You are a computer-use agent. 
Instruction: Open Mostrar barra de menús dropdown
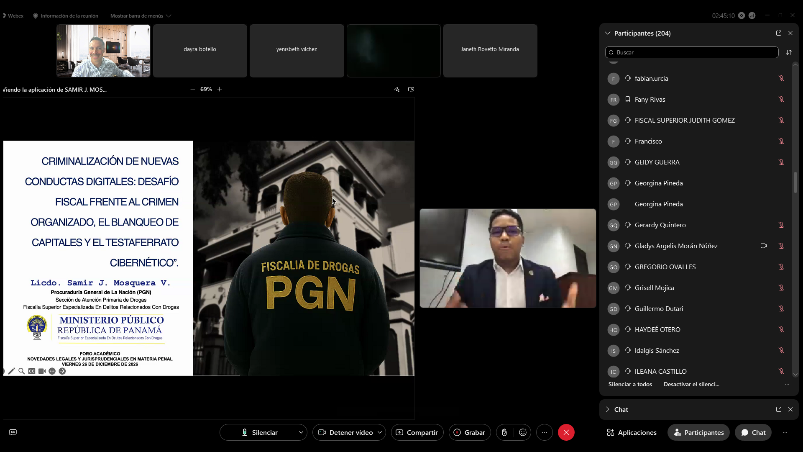point(141,16)
